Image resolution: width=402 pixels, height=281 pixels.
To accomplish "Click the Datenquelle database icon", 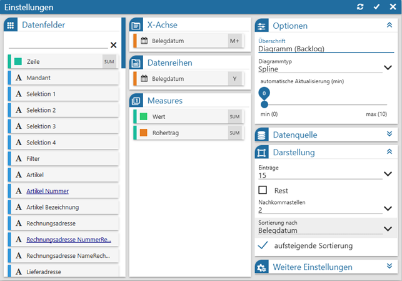I will [x=262, y=135].
